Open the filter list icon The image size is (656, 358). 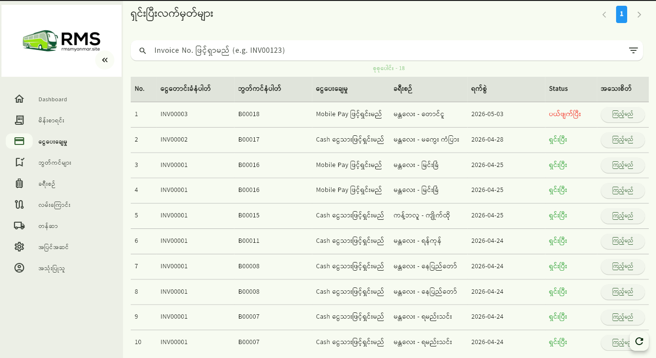click(x=633, y=50)
